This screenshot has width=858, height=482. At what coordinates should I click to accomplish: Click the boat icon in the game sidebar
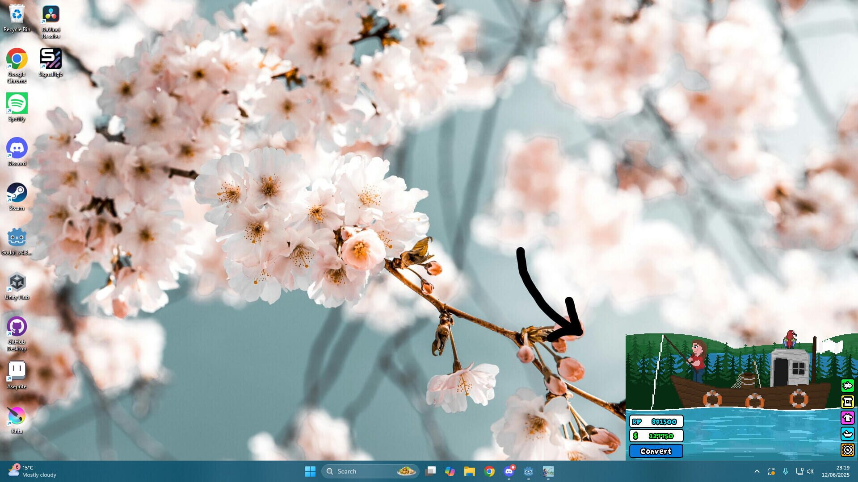point(848,434)
